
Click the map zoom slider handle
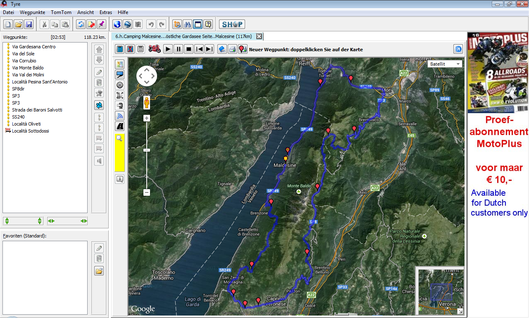[147, 150]
